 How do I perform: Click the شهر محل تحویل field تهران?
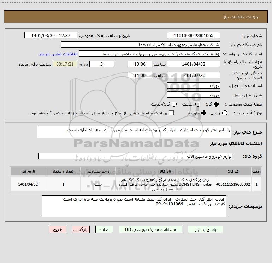pyautogui.click(x=194, y=95)
